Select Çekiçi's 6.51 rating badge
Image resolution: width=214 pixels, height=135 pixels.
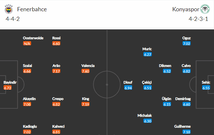[148, 88]
